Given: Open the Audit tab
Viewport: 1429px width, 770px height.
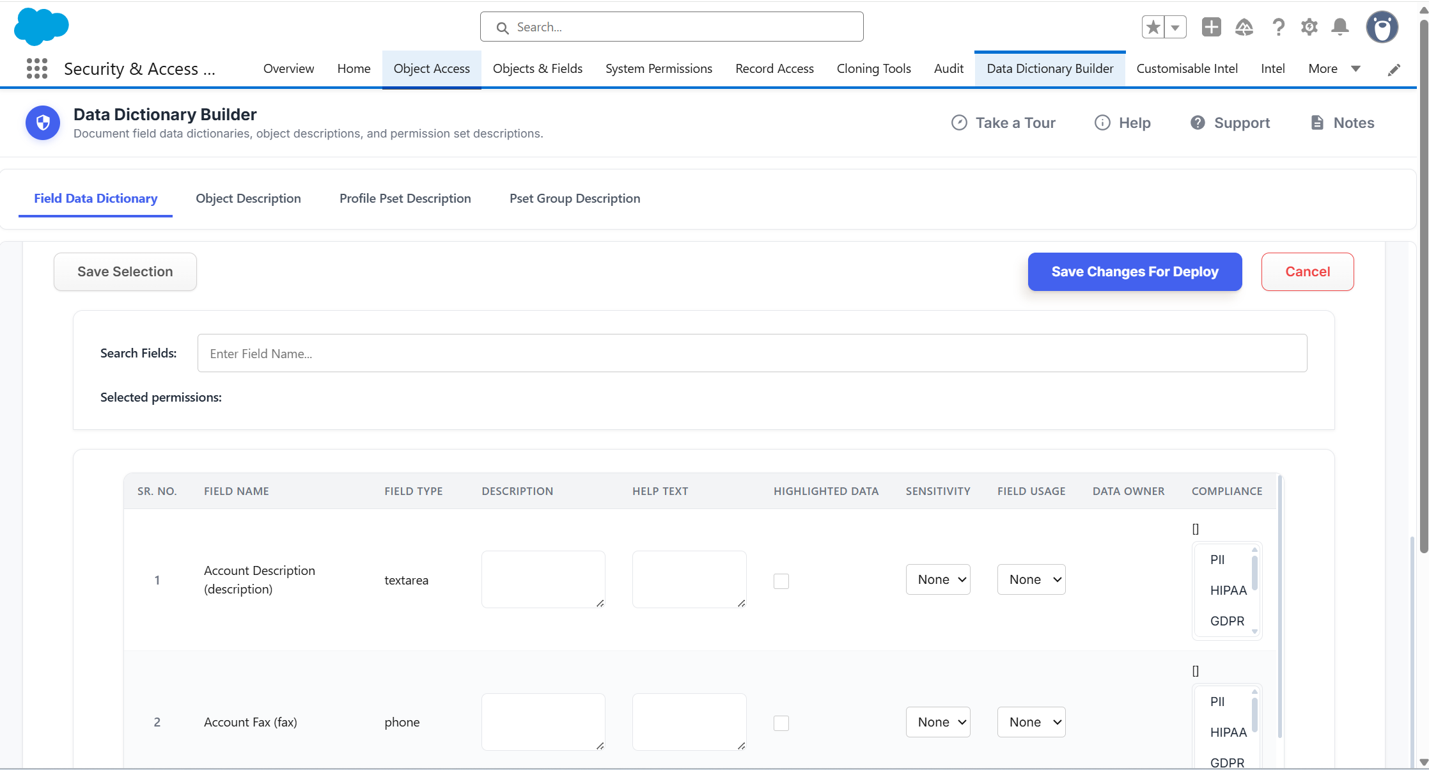Looking at the screenshot, I should point(948,68).
